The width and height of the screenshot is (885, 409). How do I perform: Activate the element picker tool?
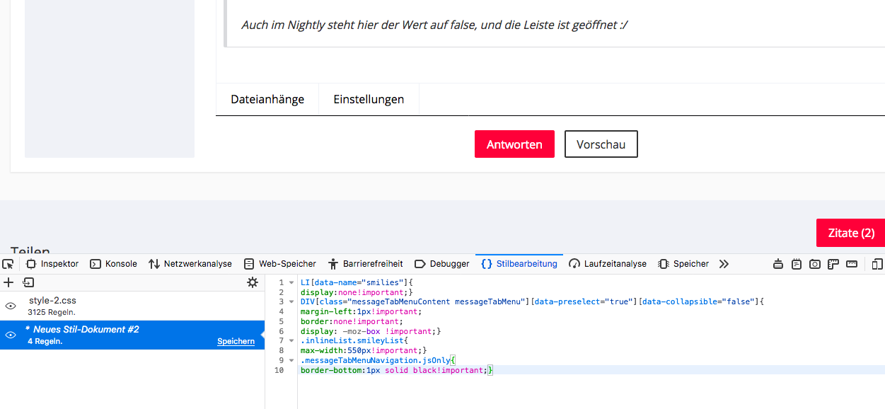[x=8, y=264]
